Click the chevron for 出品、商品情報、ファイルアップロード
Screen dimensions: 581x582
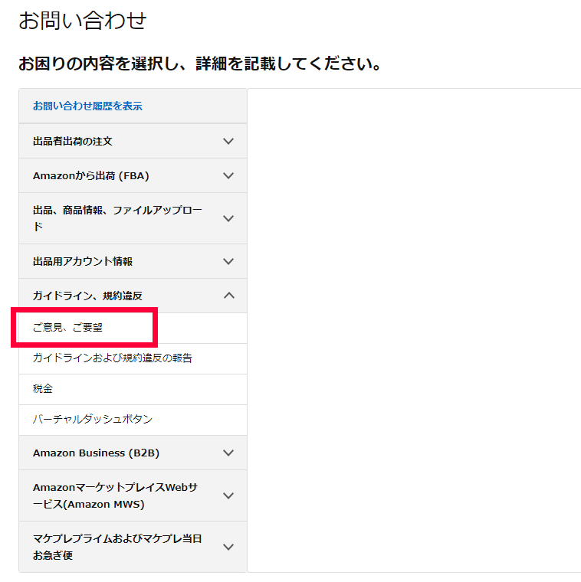coord(228,218)
